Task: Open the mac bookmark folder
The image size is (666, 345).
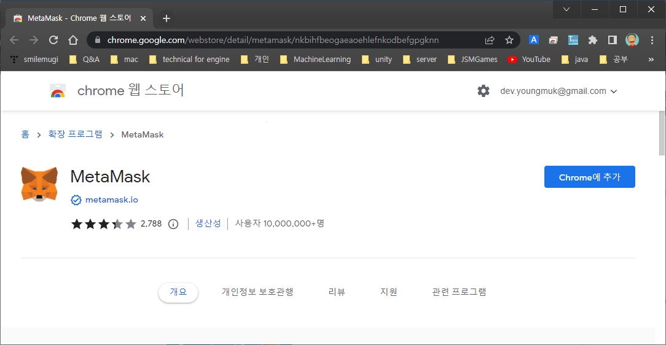Action: (x=125, y=60)
